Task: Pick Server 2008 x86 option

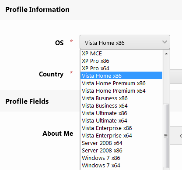Action: tap(121, 150)
